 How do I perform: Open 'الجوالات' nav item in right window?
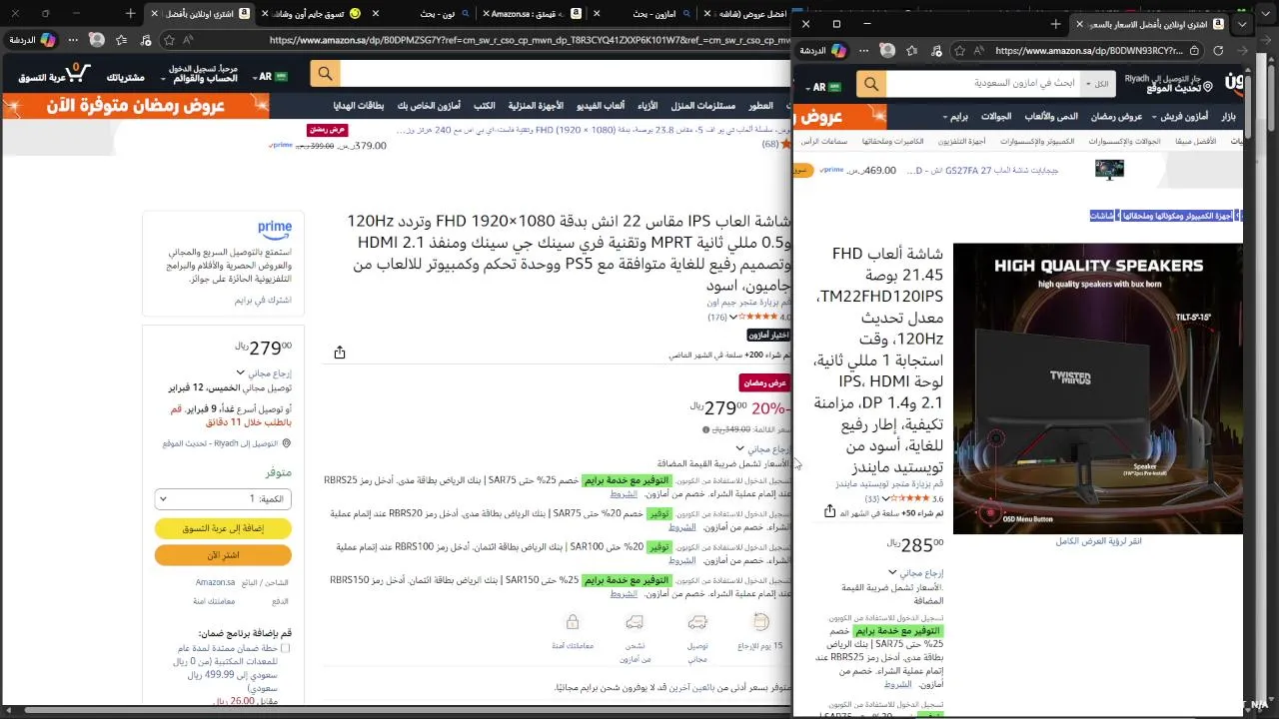(995, 116)
